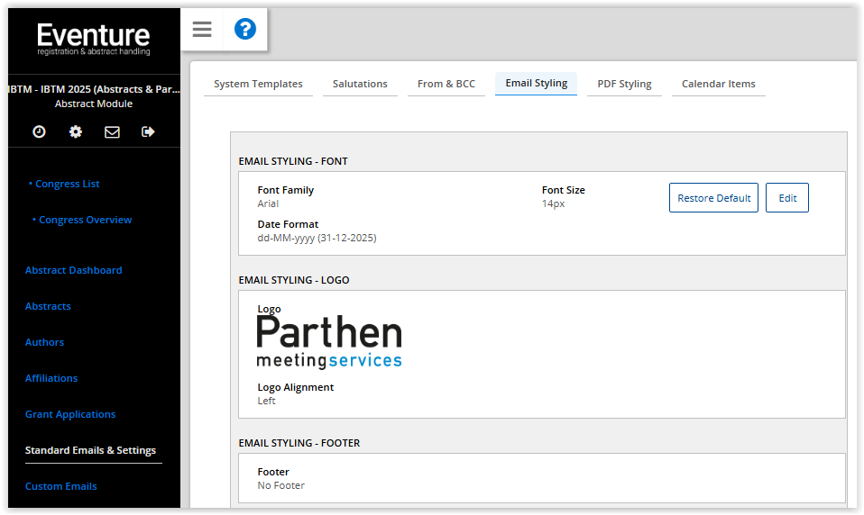Click the logout exit icon in sidebar
The width and height of the screenshot is (864, 515).
pyautogui.click(x=148, y=131)
